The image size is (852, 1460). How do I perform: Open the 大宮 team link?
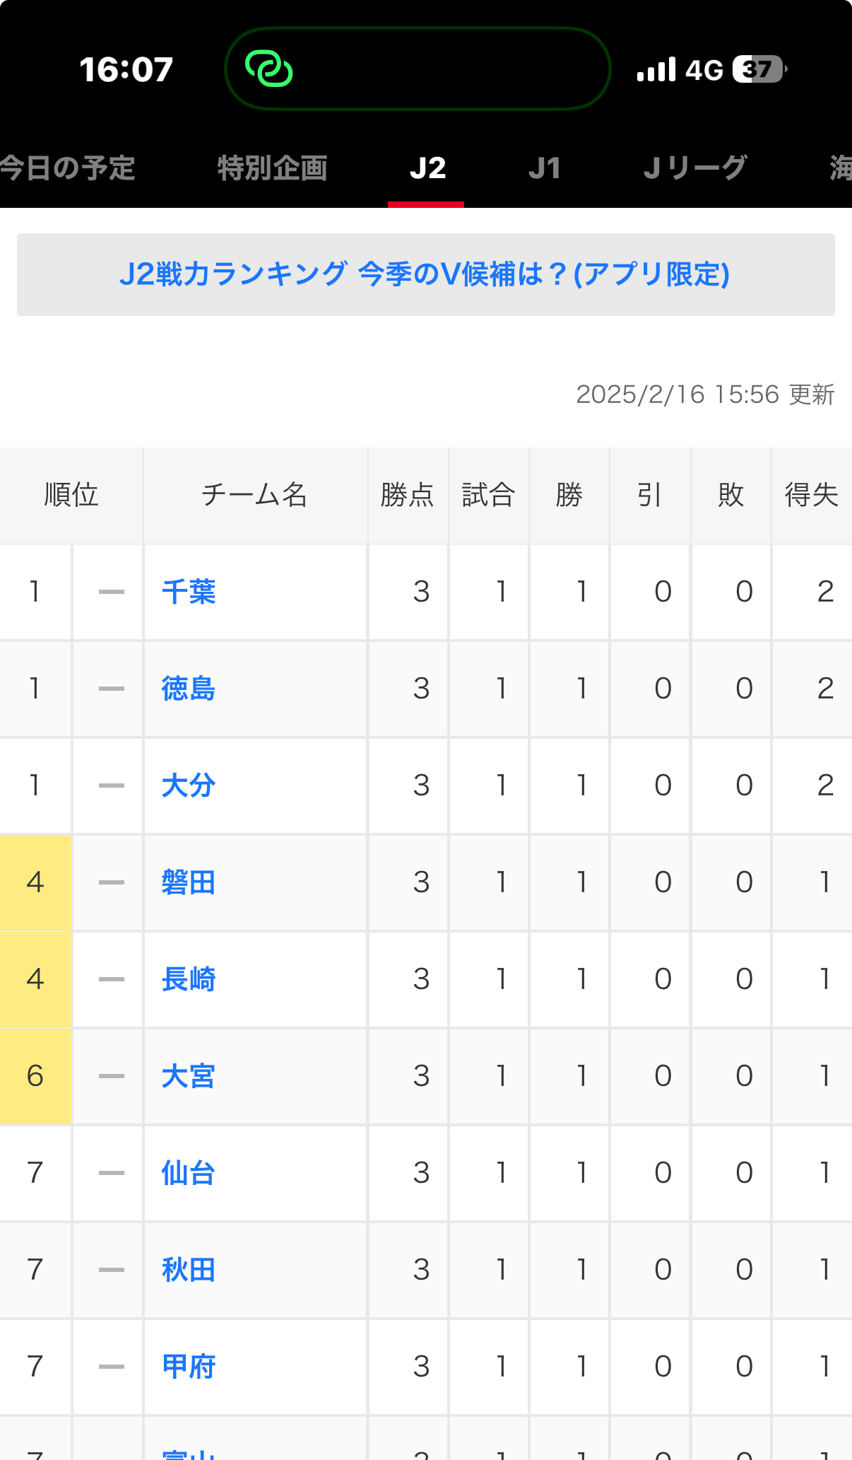(189, 1076)
